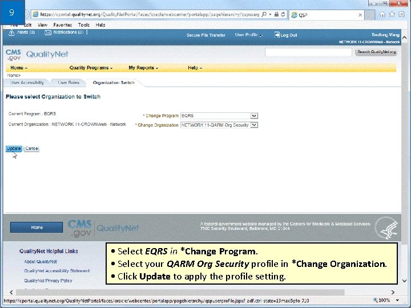Open the Tools menu

click(x=84, y=25)
